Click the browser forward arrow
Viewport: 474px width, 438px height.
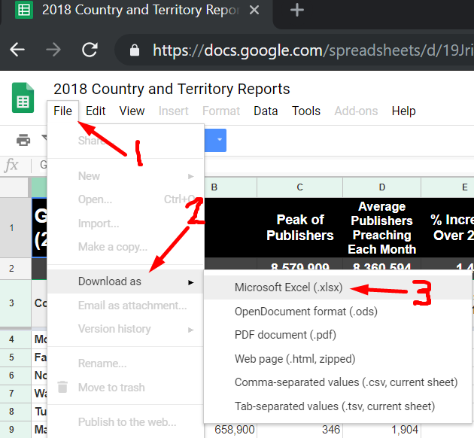pos(53,50)
